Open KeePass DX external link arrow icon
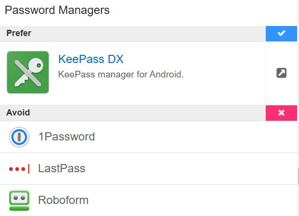299x216 pixels. click(x=282, y=73)
